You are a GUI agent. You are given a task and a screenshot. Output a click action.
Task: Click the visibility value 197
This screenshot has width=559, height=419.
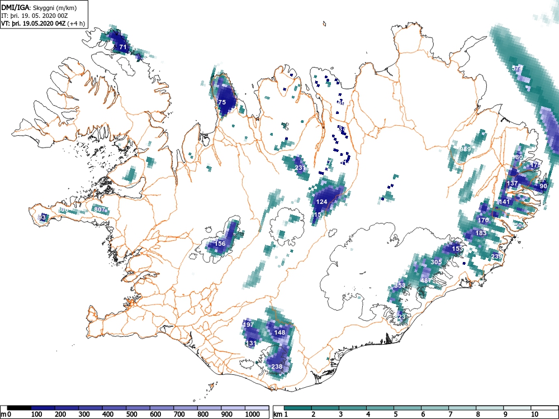pyautogui.click(x=248, y=324)
